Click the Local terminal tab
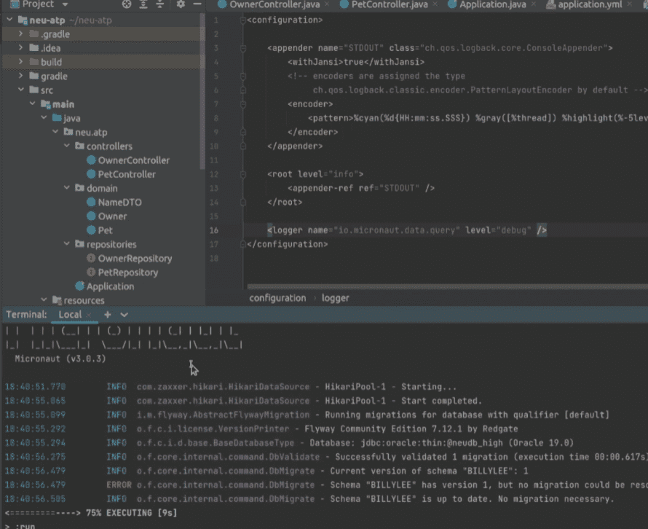 pyautogui.click(x=70, y=314)
